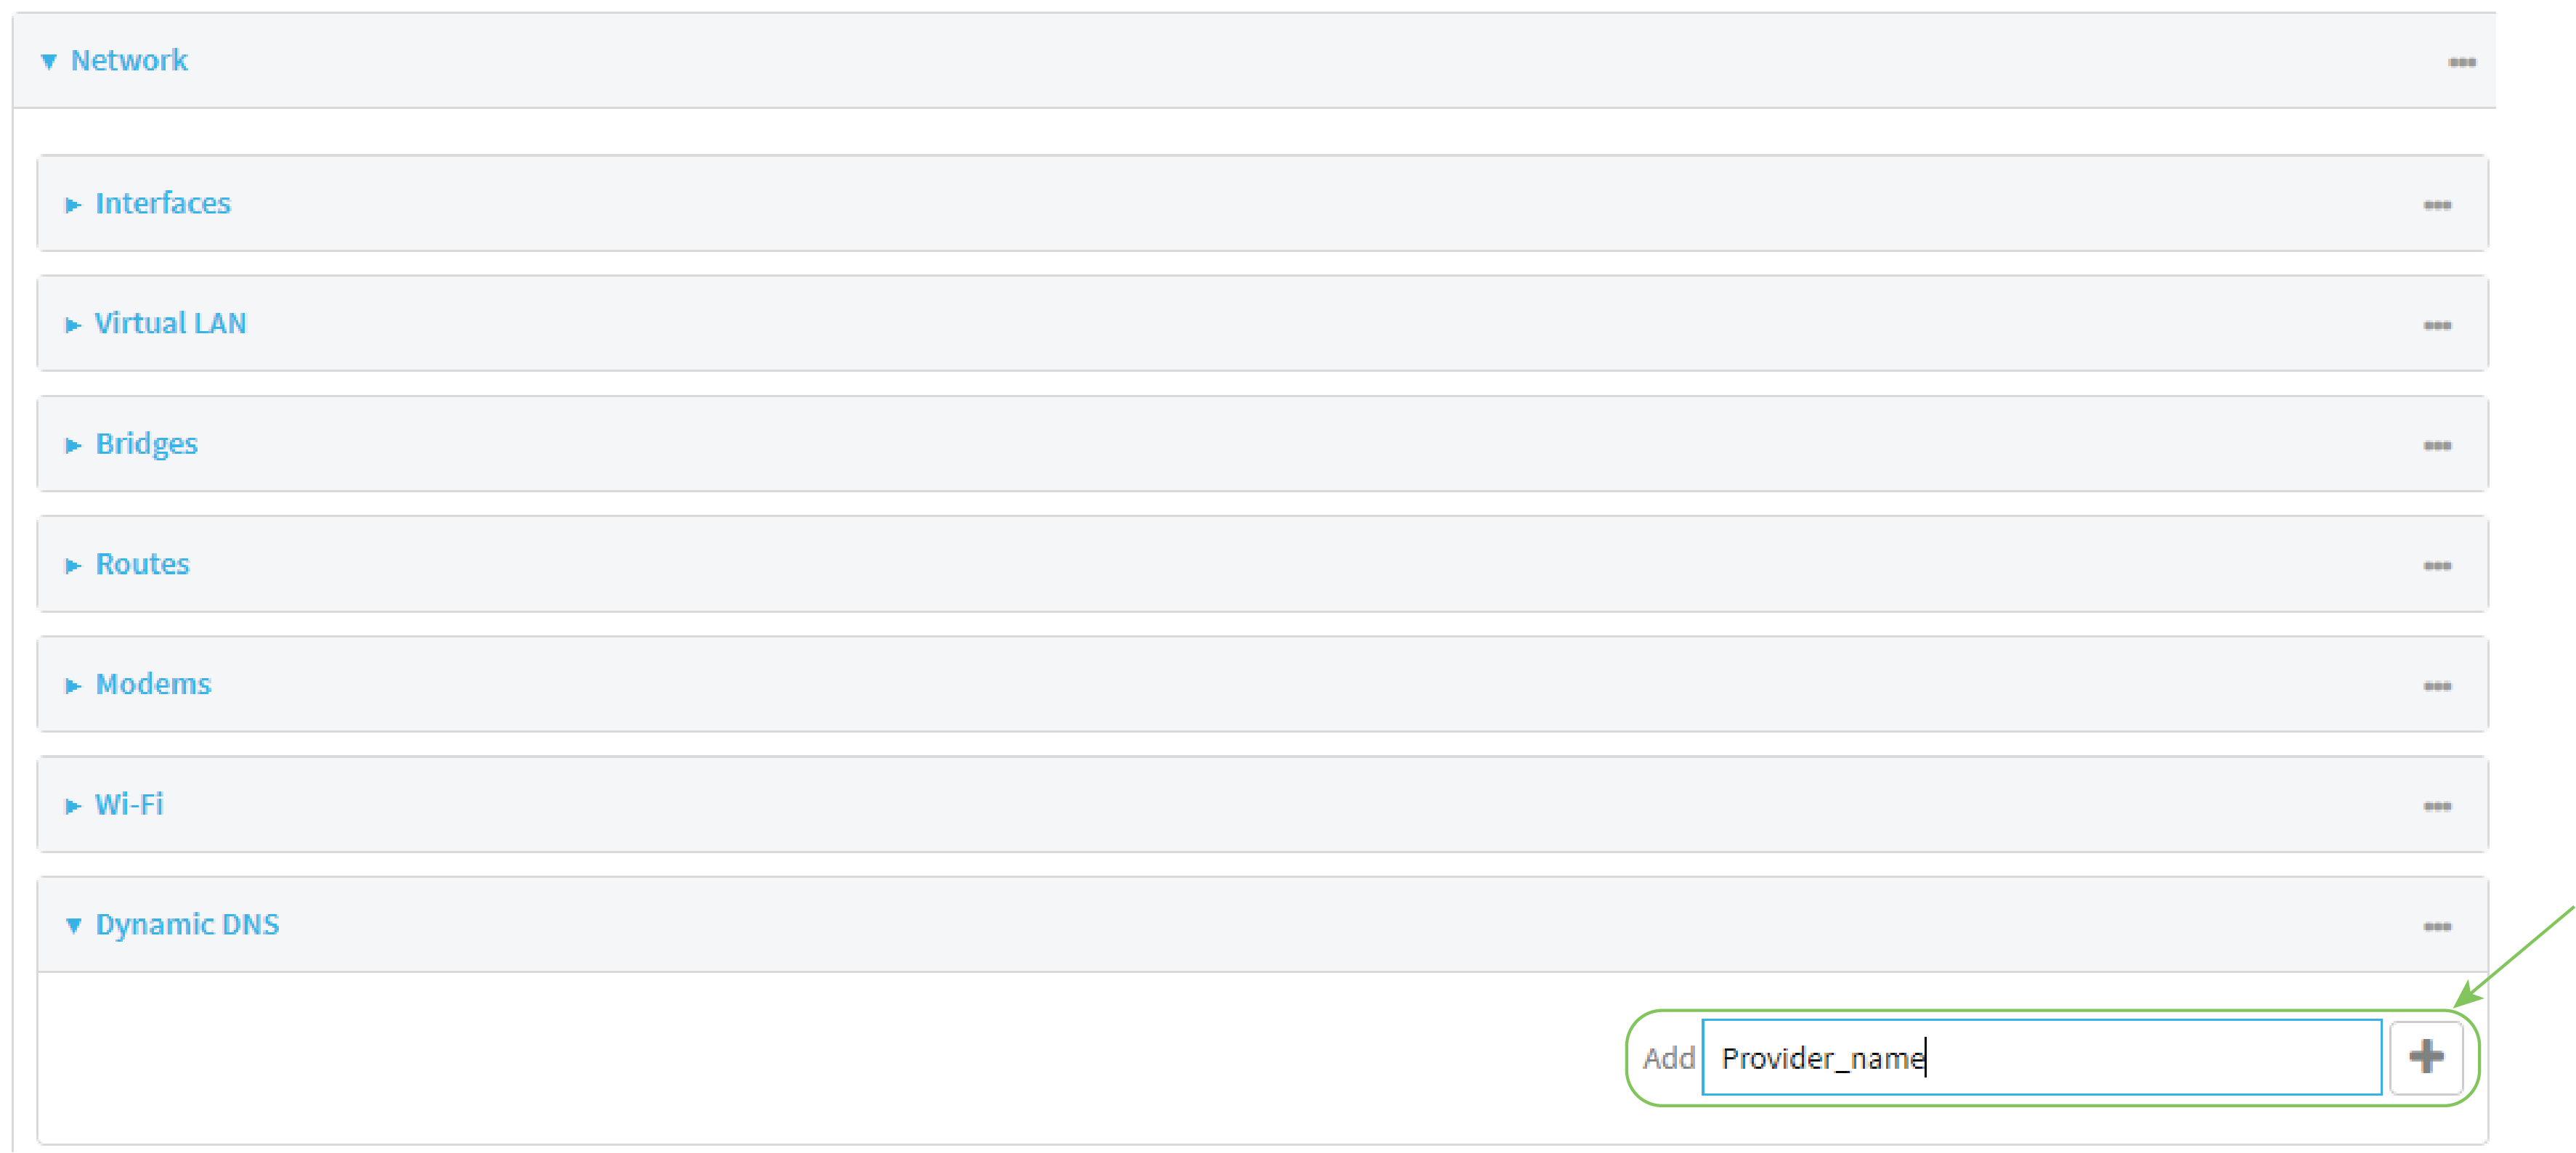Image resolution: width=2576 pixels, height=1153 pixels.
Task: Open the Modems row ellipsis menu
Action: pos(2437,686)
